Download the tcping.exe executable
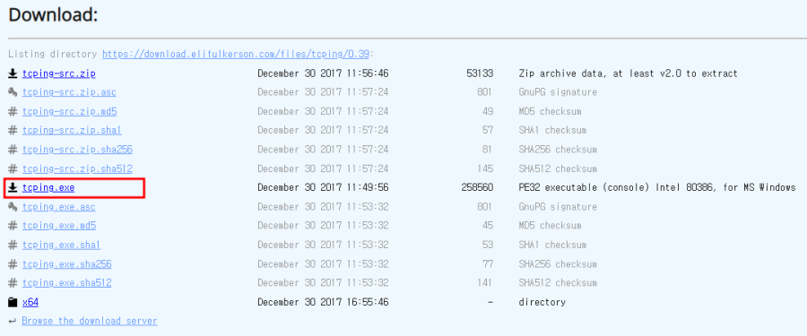The image size is (807, 336). tap(48, 188)
